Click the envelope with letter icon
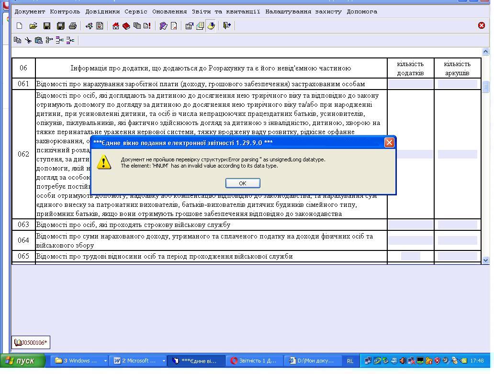Screen dimensions: 494x374 (x=200, y=26)
